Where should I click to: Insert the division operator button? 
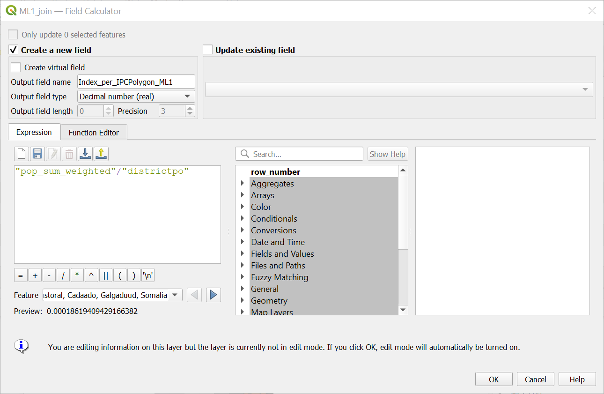click(x=63, y=275)
